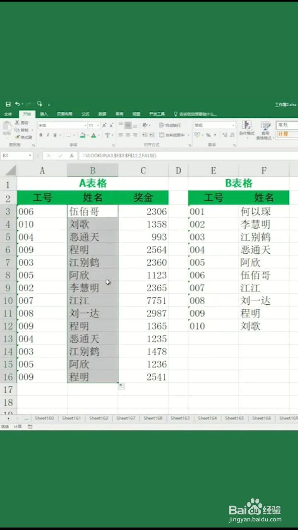Switch to the 开发工具 tab
298x530 pixels.
pos(157,114)
